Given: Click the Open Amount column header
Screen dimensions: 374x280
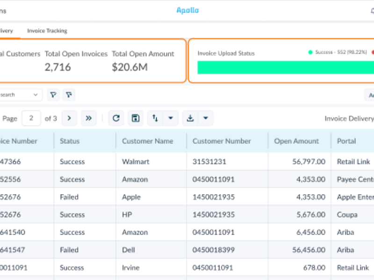Looking at the screenshot, I should click(x=296, y=141).
